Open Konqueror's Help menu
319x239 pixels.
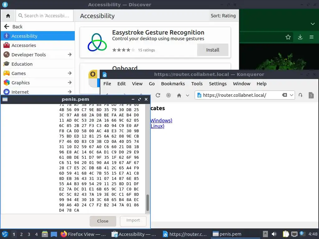tap(261, 84)
